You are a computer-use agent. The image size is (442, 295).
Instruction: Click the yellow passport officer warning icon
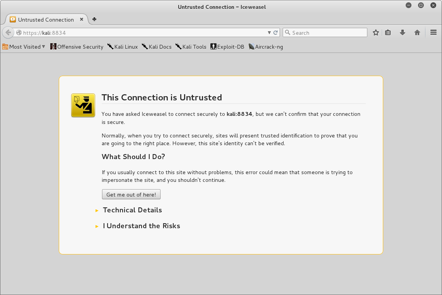(83, 105)
